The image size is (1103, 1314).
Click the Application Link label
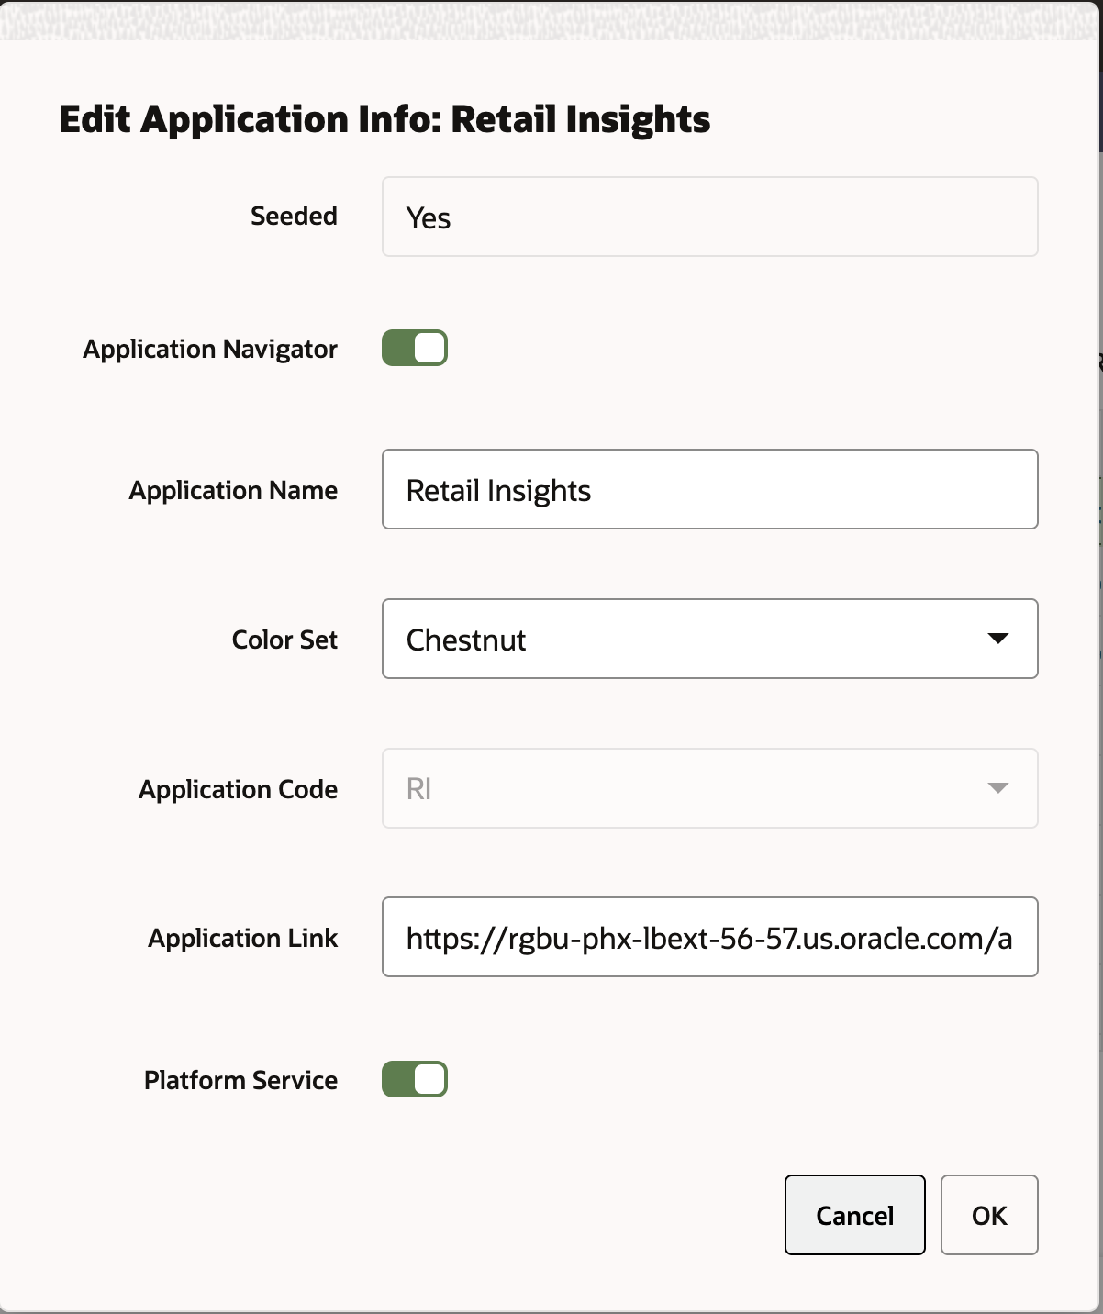[x=243, y=938]
